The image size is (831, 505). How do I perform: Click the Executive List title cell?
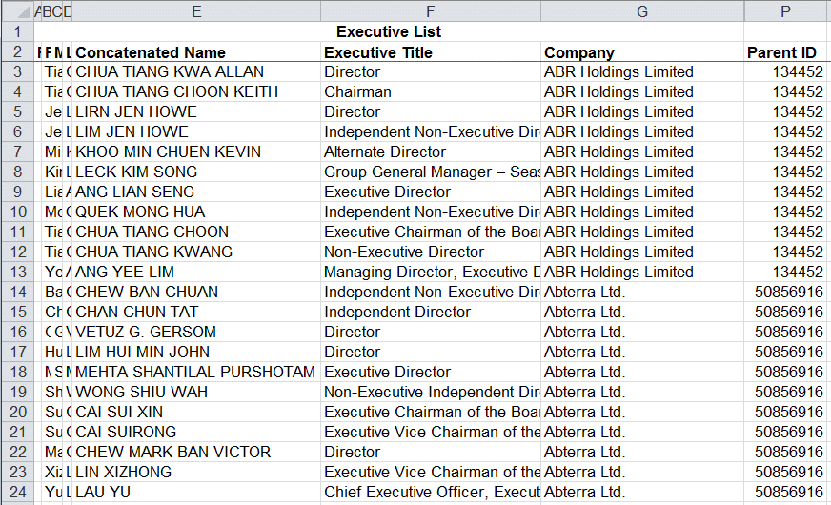pyautogui.click(x=389, y=31)
